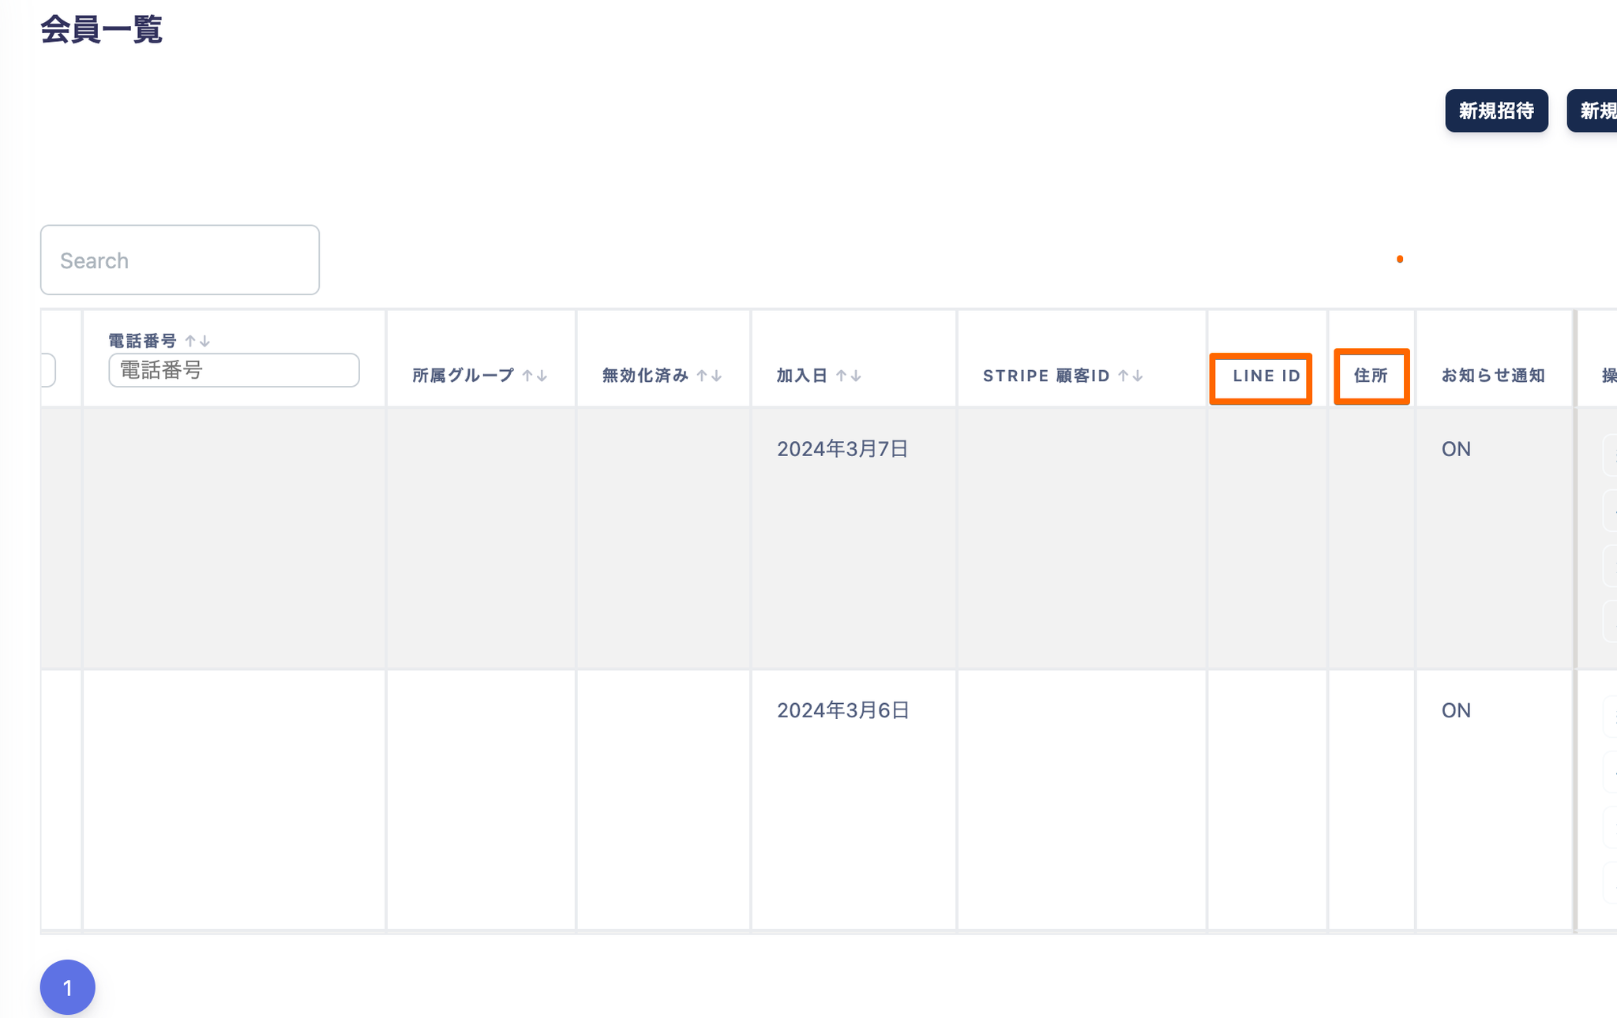
Task: Focus the Search text field
Action: pos(180,260)
